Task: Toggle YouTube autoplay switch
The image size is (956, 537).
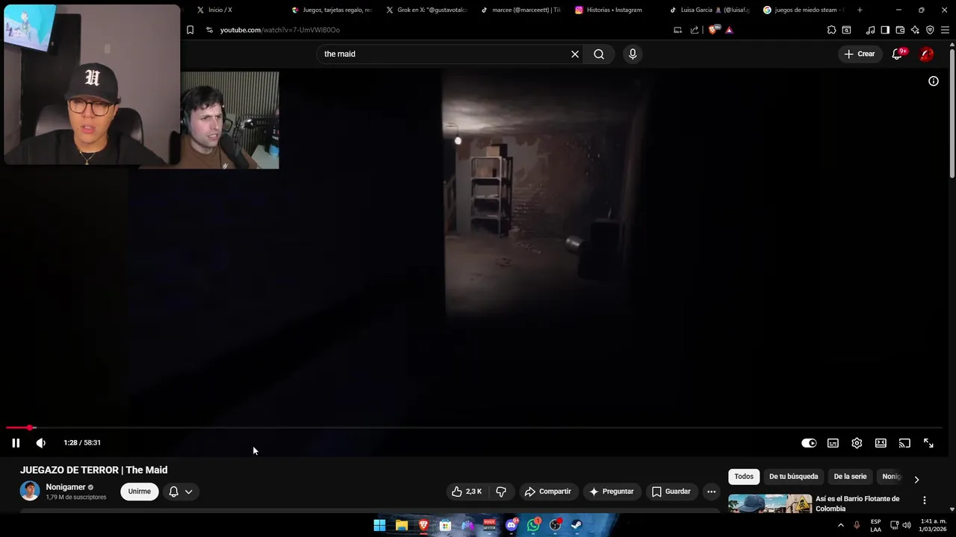Action: click(809, 443)
